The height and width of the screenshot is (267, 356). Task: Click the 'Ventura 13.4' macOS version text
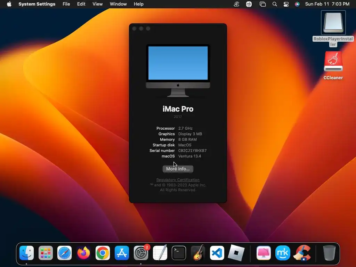point(189,156)
